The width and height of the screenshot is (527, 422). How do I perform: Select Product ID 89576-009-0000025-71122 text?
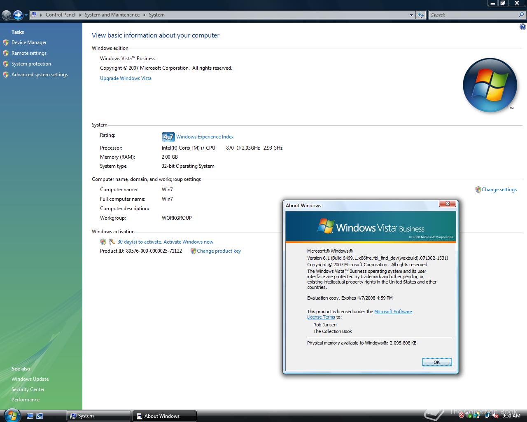pyautogui.click(x=141, y=251)
